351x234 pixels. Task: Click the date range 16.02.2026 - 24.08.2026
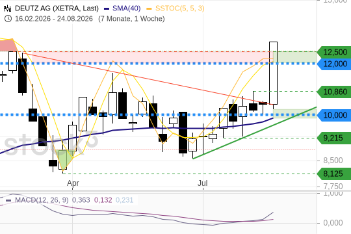coord(54,19)
